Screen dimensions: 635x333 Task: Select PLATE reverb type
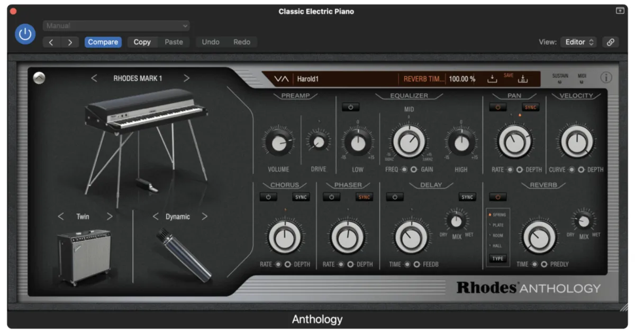pos(496,225)
